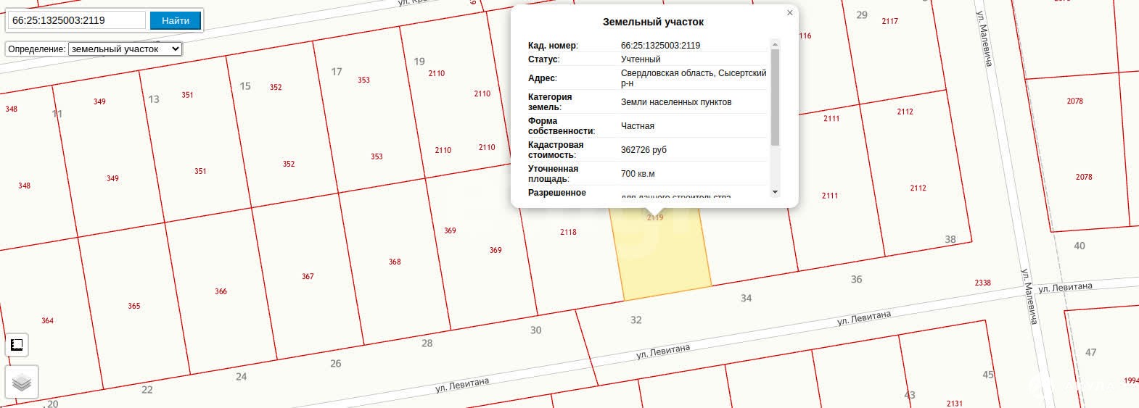
Task: Select parcel 2131 at bottom edge
Action: click(x=954, y=403)
